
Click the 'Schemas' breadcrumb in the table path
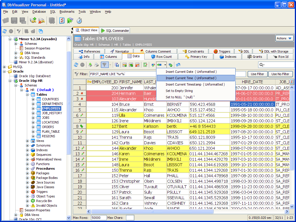104,45
